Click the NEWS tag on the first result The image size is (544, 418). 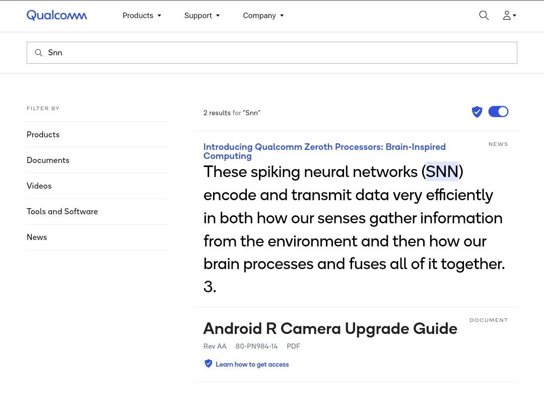tap(498, 144)
